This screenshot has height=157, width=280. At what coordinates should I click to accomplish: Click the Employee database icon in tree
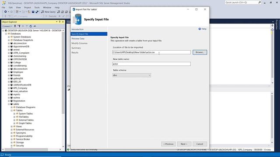click(12, 72)
